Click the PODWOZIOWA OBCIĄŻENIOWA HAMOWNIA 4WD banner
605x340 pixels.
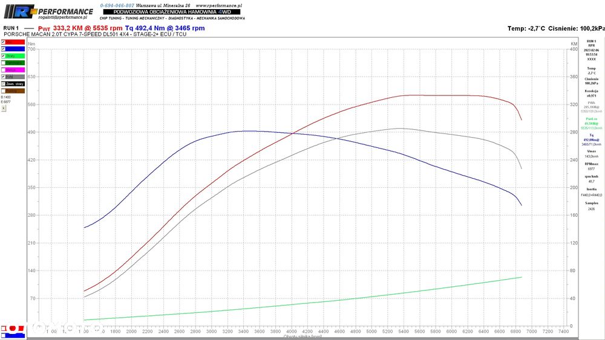[x=172, y=12]
